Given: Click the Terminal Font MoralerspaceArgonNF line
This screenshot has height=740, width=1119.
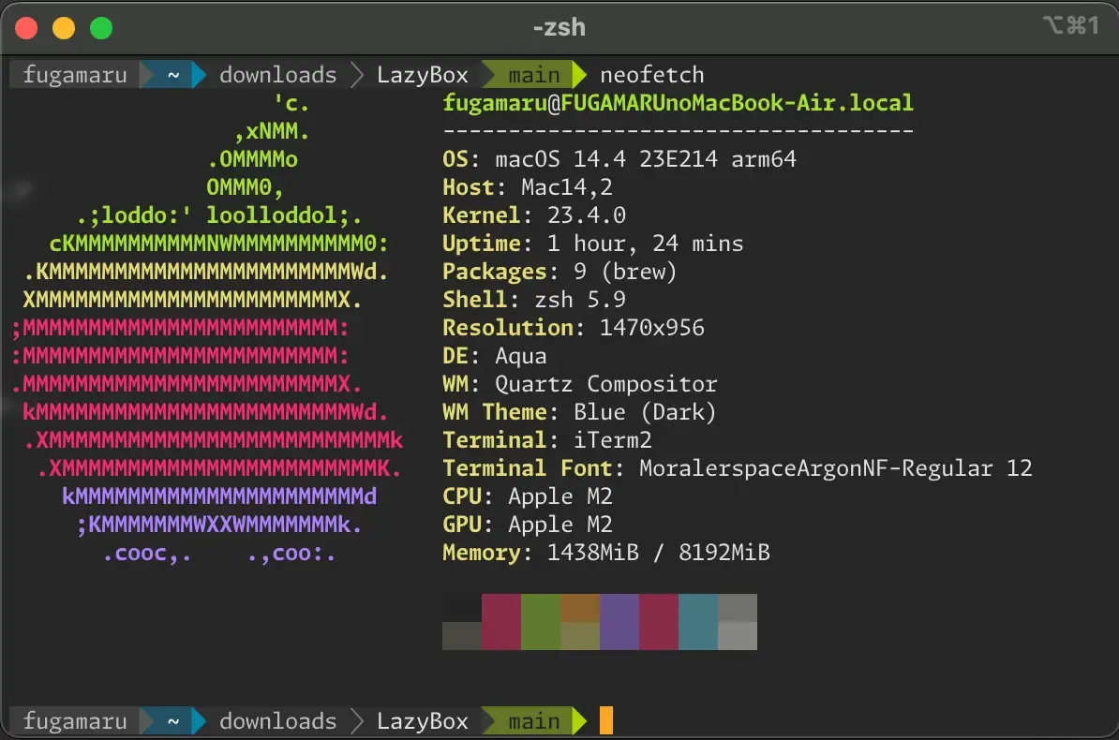Looking at the screenshot, I should tap(738, 468).
